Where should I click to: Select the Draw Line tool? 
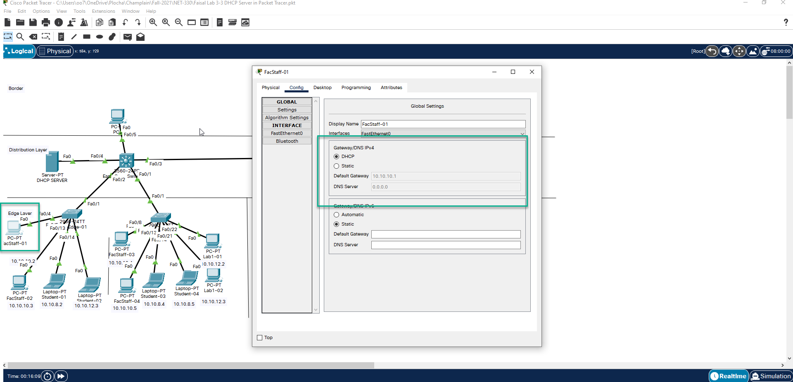point(74,37)
